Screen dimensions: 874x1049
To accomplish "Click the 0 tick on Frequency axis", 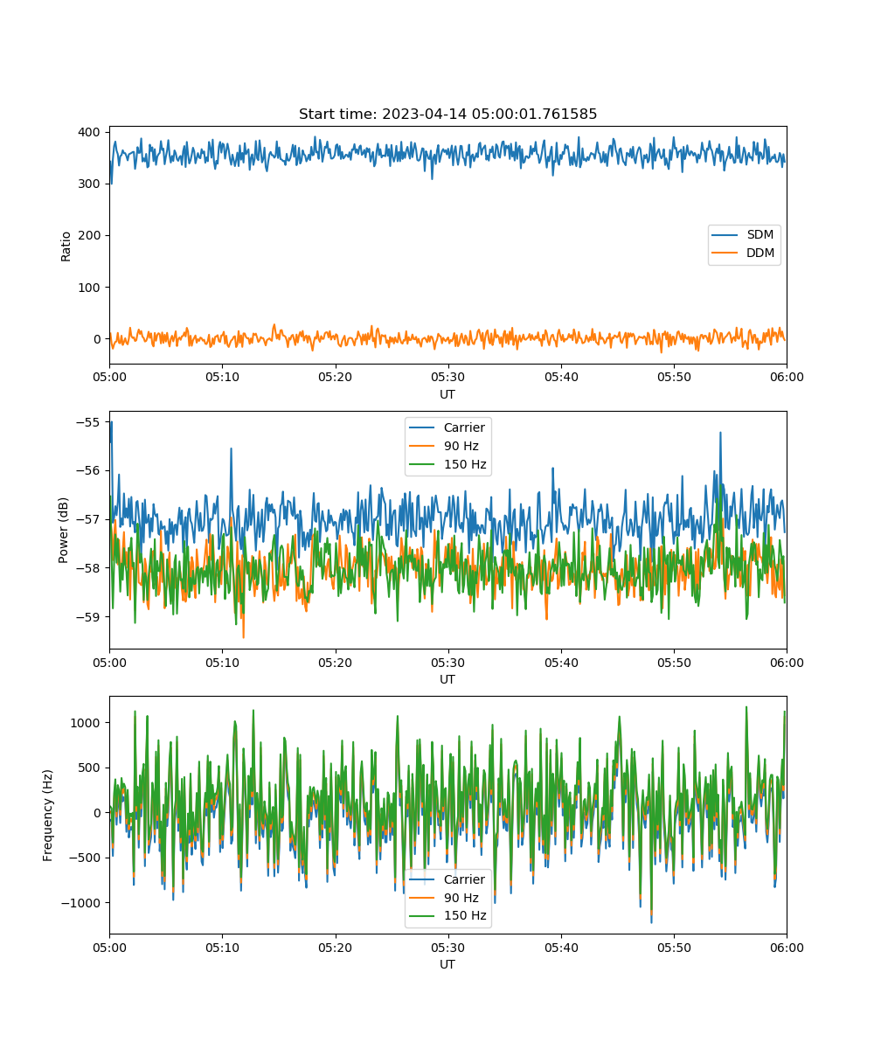I will (x=99, y=812).
